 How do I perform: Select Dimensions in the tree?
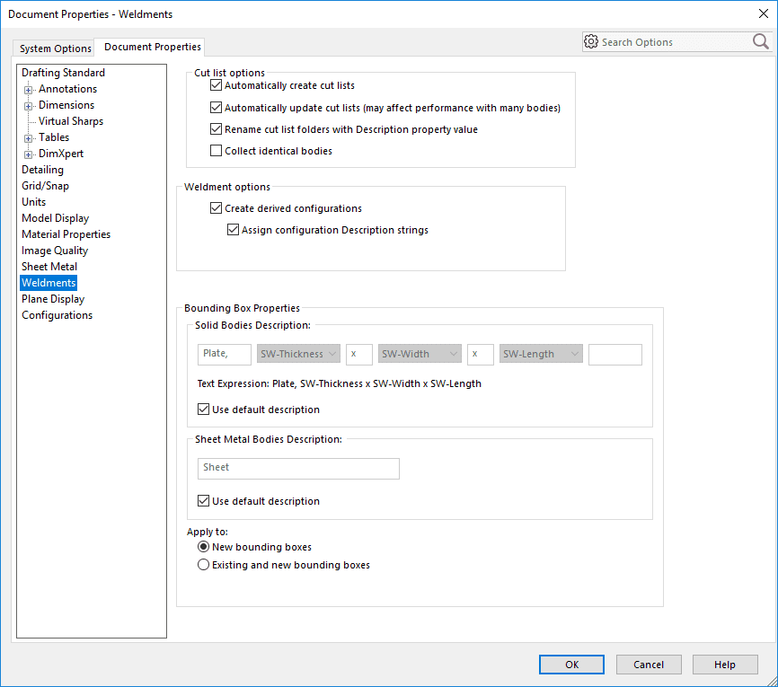66,105
